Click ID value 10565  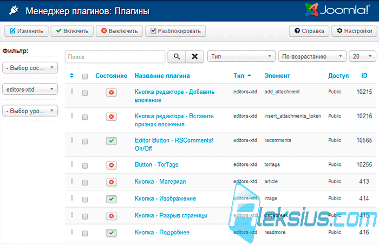pos(364,140)
